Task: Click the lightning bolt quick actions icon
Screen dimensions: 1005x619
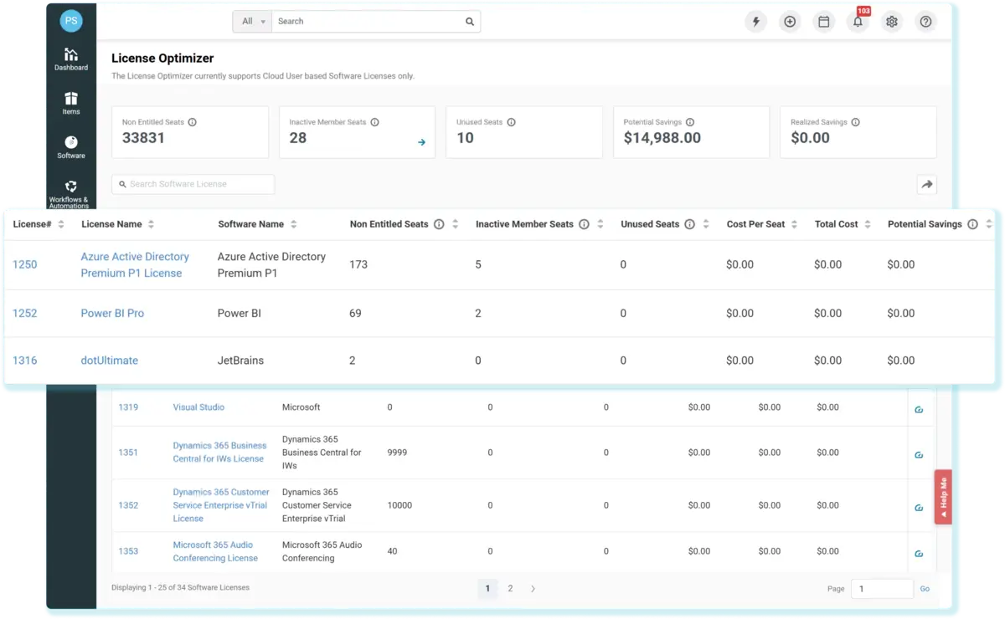Action: [756, 22]
